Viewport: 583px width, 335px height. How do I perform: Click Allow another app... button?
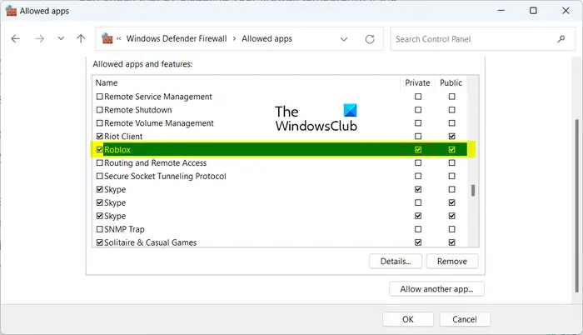coord(436,289)
